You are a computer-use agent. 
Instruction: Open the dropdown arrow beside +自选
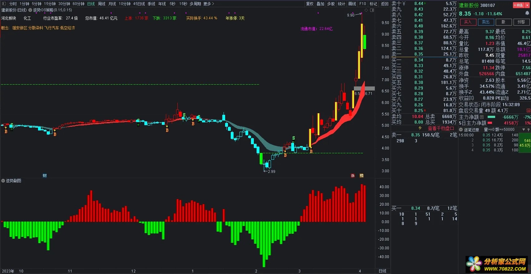click(527, 5)
